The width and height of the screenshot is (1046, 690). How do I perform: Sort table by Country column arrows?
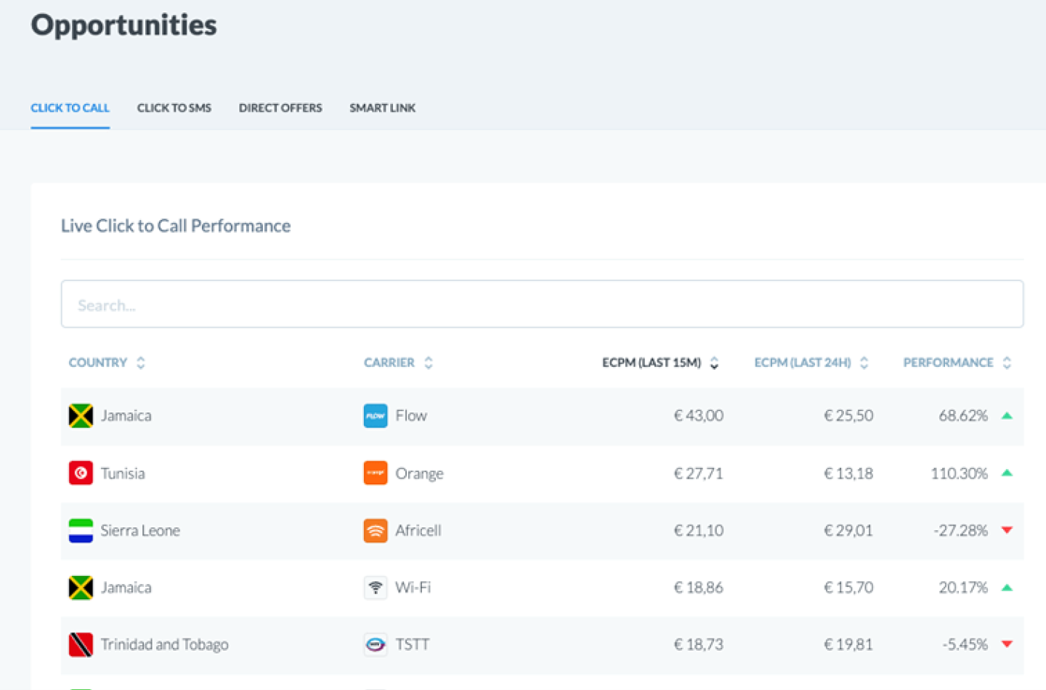[141, 363]
